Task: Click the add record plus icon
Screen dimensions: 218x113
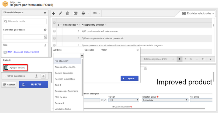Action: (x=53, y=13)
